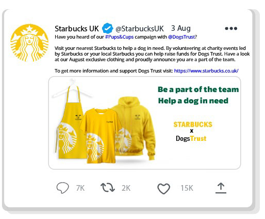Like the tweet with heart icon
The width and height of the screenshot is (265, 219).
click(x=163, y=189)
